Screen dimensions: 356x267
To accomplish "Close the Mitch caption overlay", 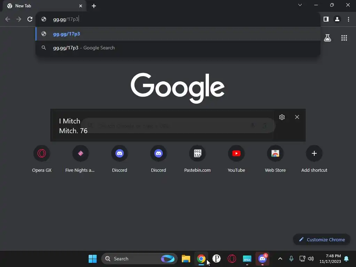I will coord(297,117).
